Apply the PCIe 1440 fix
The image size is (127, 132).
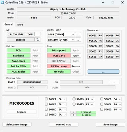(x=76, y=56)
